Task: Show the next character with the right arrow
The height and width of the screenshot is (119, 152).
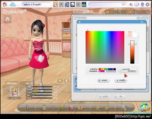Action: click(x=22, y=91)
